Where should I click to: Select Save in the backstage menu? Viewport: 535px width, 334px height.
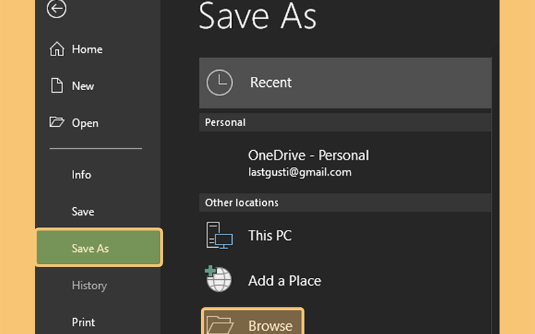83,212
